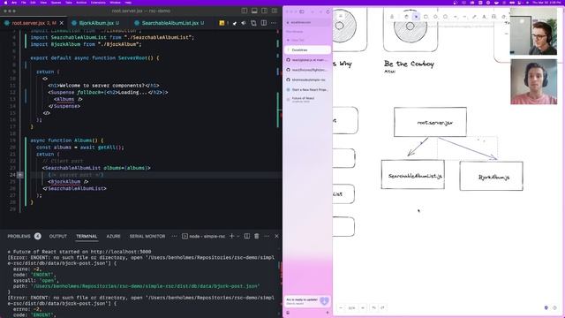Select the TERMINAL panel tab
The height and width of the screenshot is (318, 565).
(87, 236)
